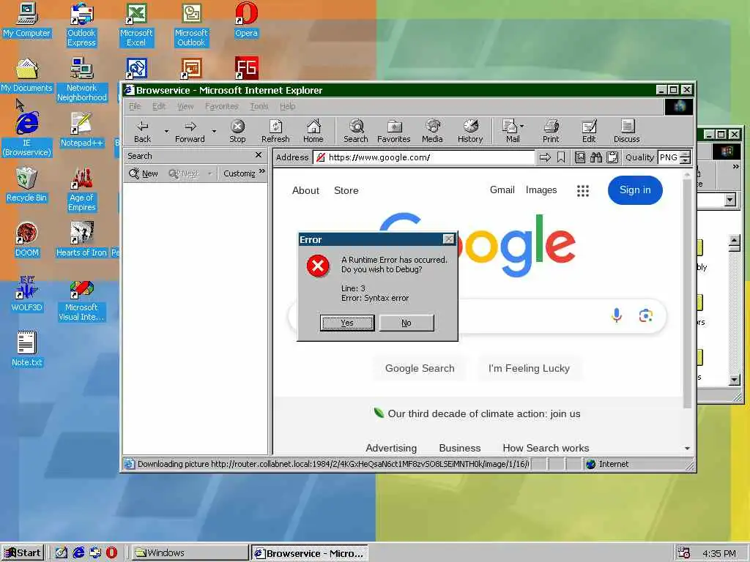Open the How Search works link

(546, 448)
